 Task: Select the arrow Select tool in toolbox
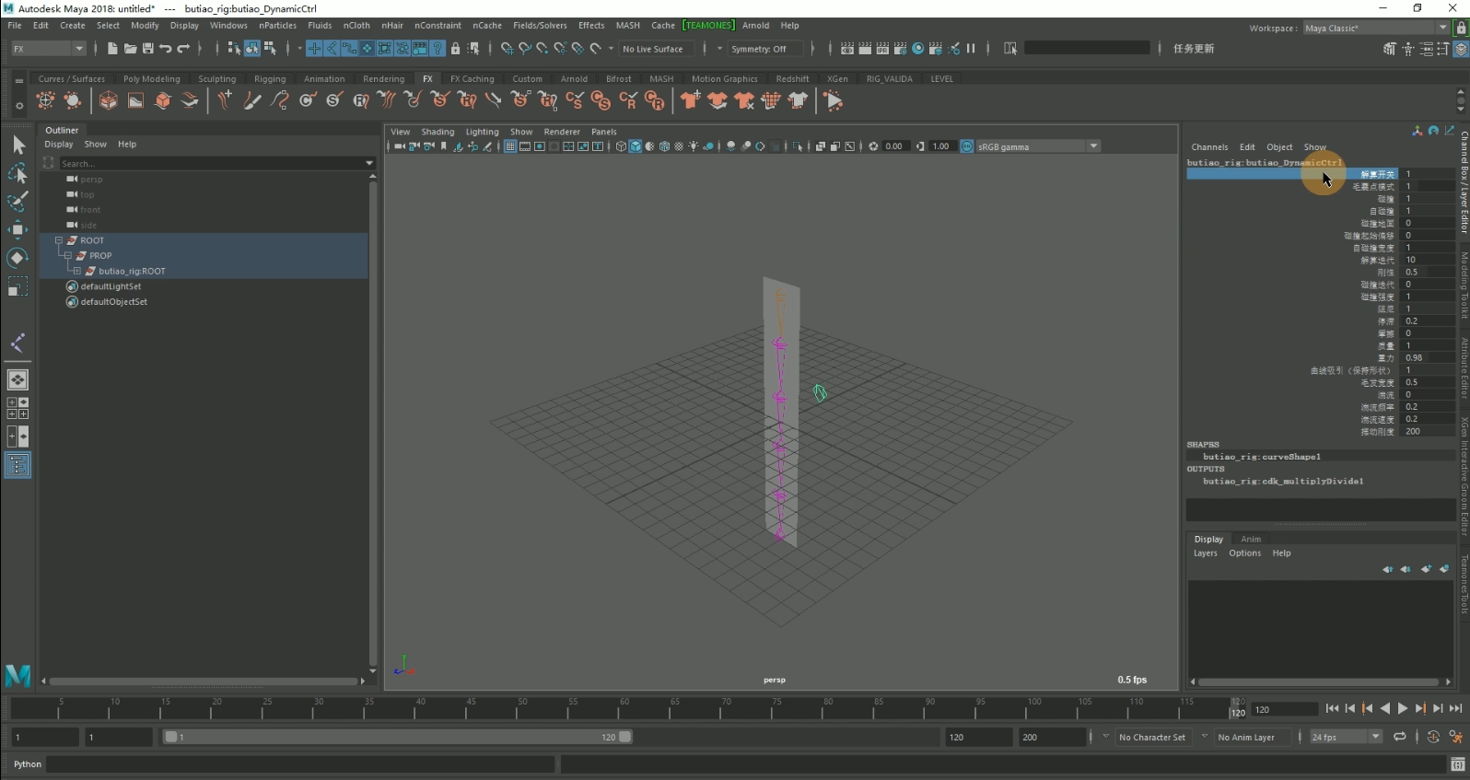[17, 145]
